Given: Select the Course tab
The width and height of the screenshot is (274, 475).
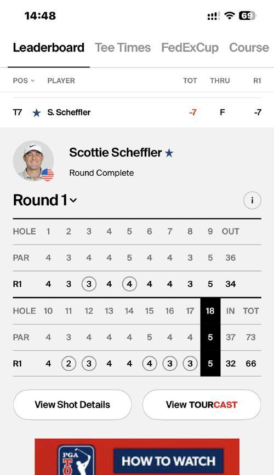Looking at the screenshot, I should coord(249,48).
